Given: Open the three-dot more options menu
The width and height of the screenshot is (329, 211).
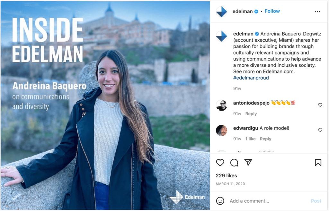Looking at the screenshot, I should tap(317, 12).
